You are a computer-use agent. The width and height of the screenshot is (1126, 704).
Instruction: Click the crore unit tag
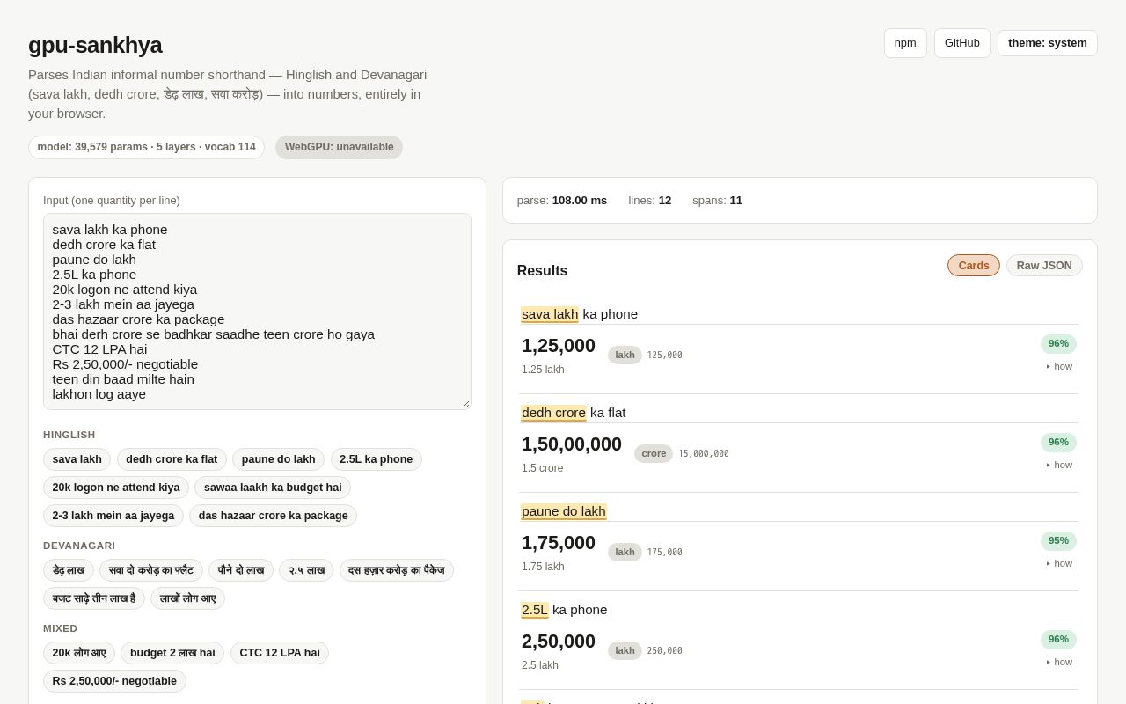click(654, 453)
